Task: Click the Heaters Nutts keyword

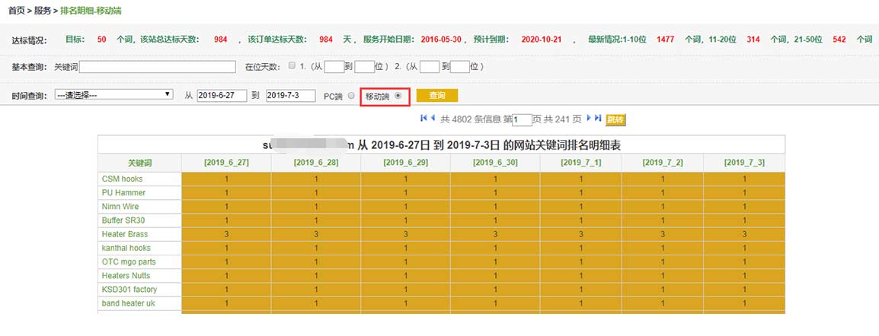Action: click(126, 276)
